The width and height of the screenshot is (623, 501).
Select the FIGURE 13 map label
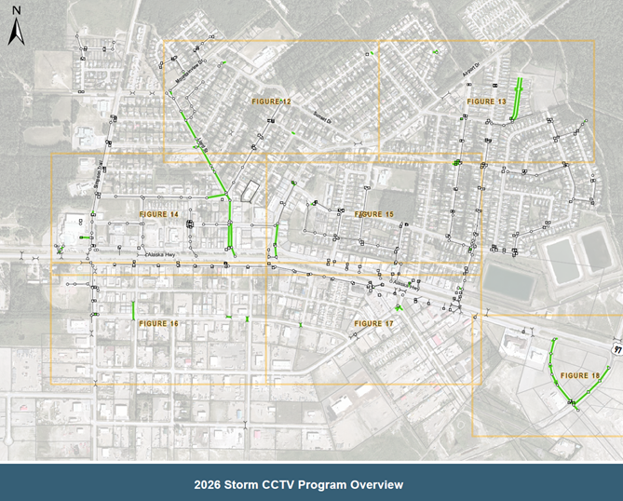point(486,102)
